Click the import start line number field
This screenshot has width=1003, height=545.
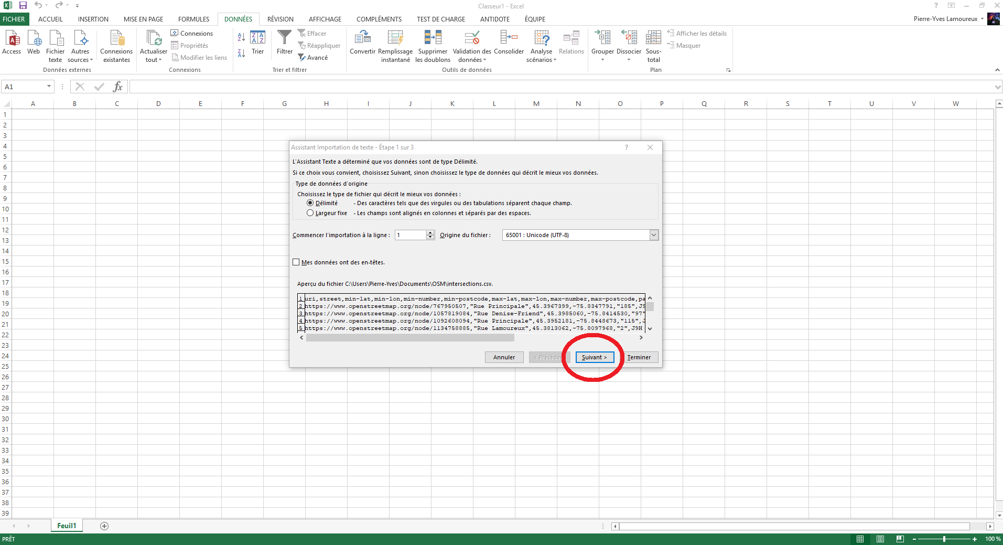pyautogui.click(x=411, y=235)
